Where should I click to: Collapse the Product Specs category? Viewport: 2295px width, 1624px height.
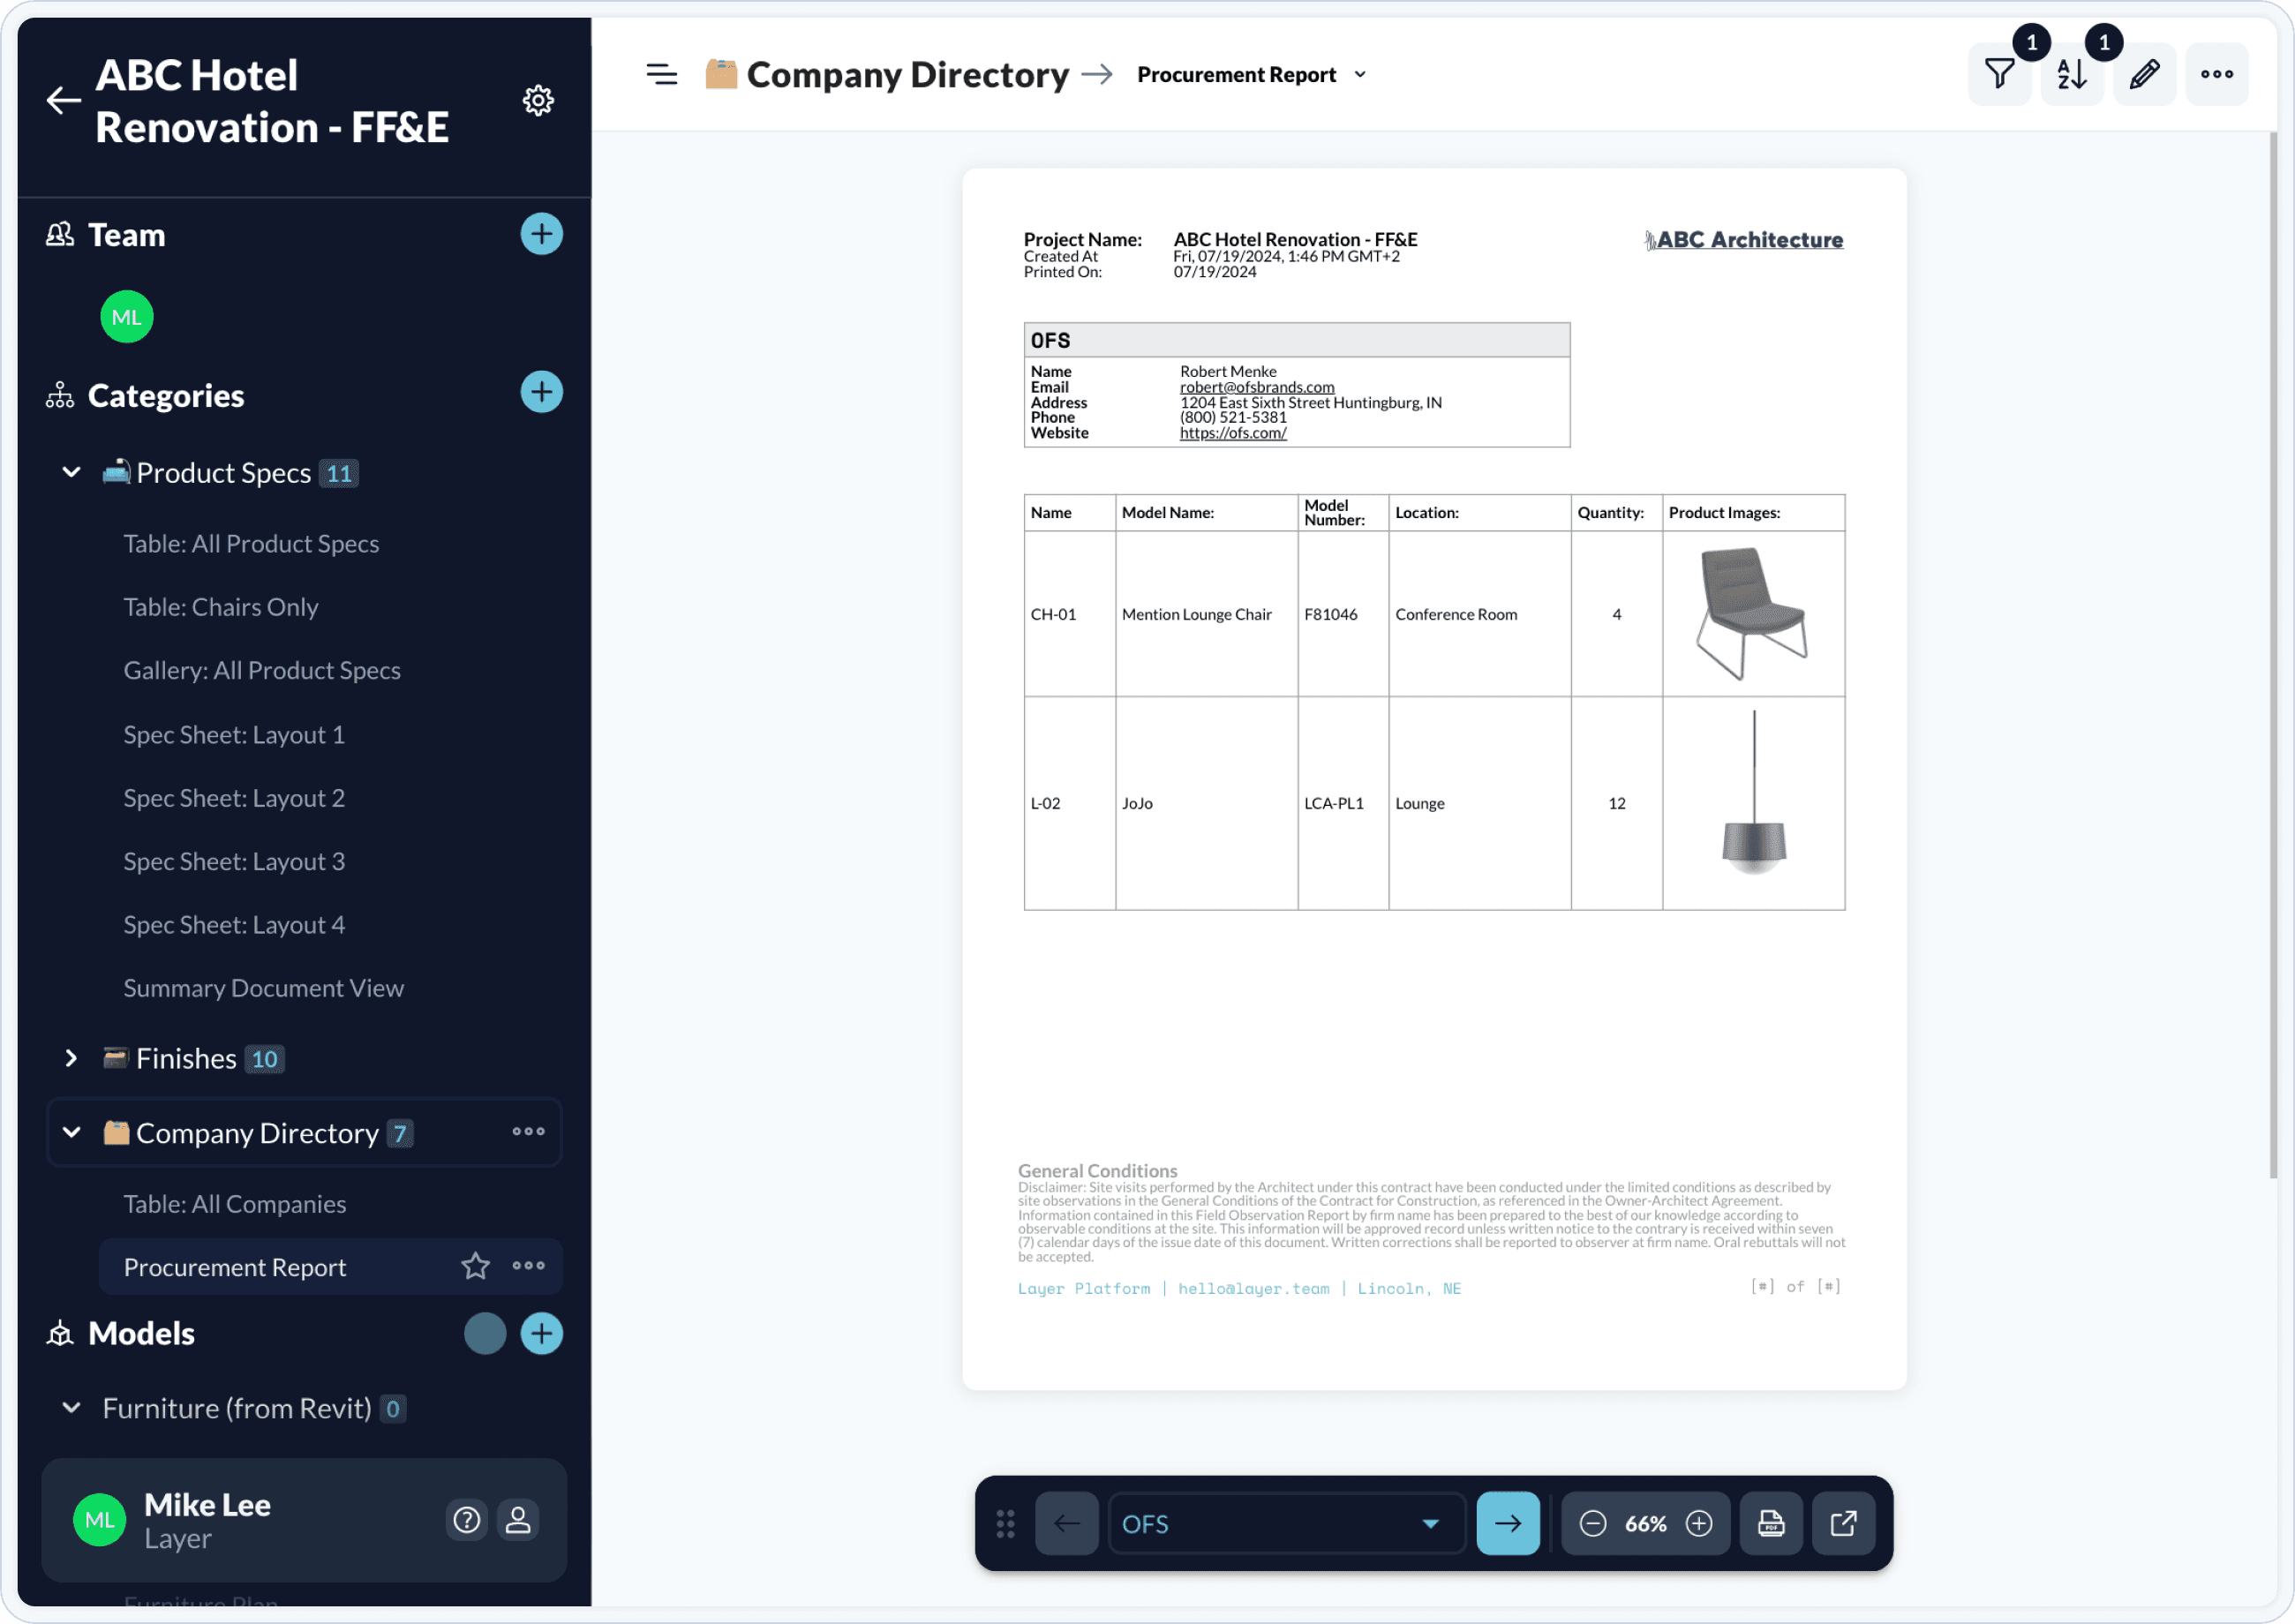pyautogui.click(x=71, y=472)
